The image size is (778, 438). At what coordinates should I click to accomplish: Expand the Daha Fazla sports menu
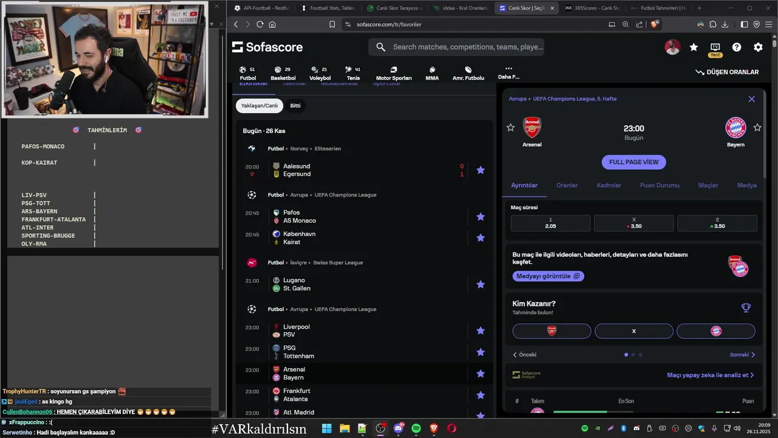(x=509, y=73)
